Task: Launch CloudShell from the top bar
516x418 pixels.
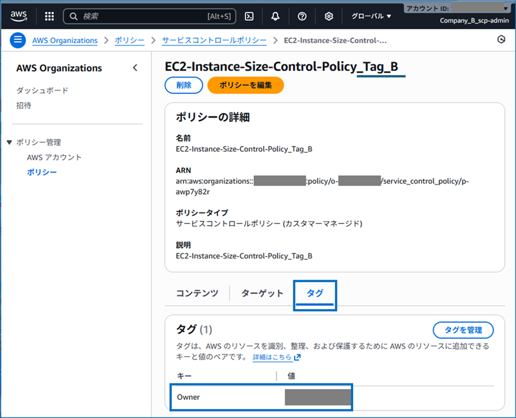Action: (x=249, y=16)
